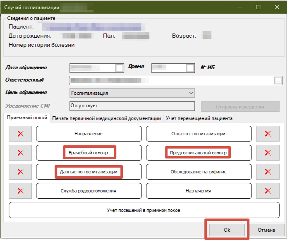
Task: Click the red X beside Отказ от госпитализации
Action: tap(267, 134)
